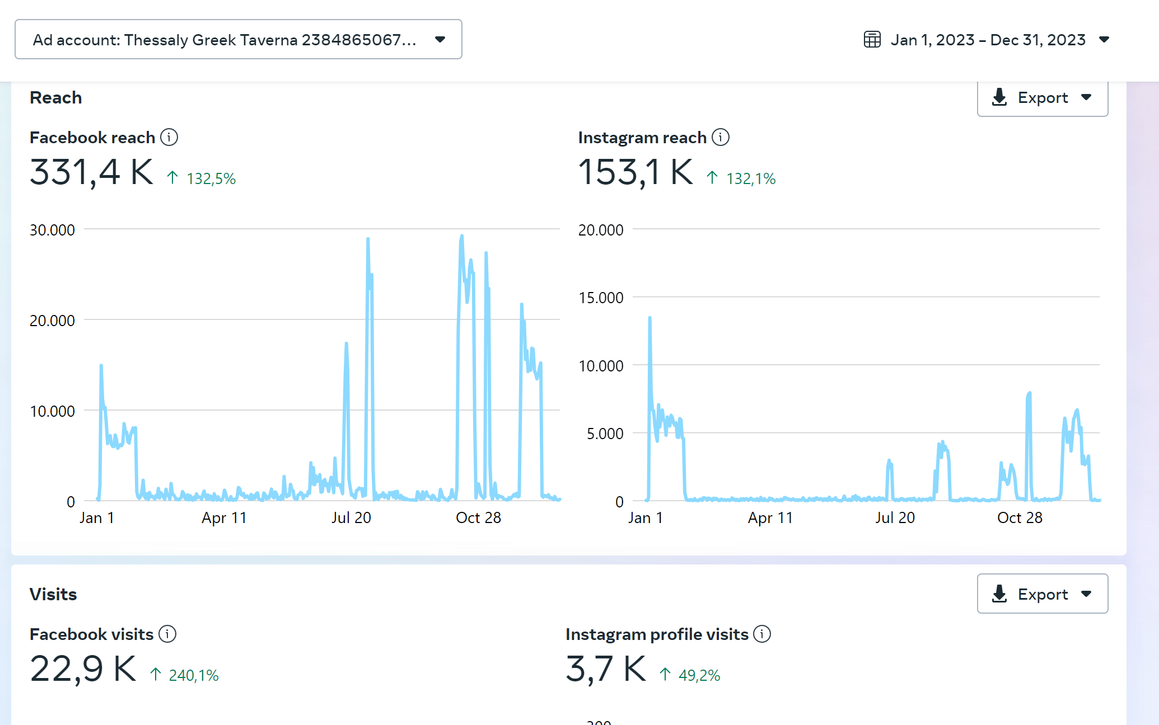
Task: Click January spike in Instagram reach chart
Action: pos(649,319)
